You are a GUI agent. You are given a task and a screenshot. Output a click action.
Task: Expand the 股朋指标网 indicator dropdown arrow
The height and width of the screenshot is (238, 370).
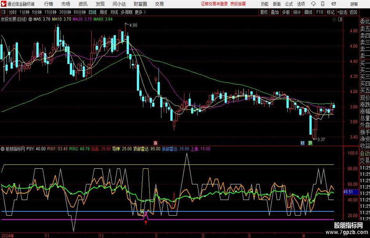click(x=3, y=149)
